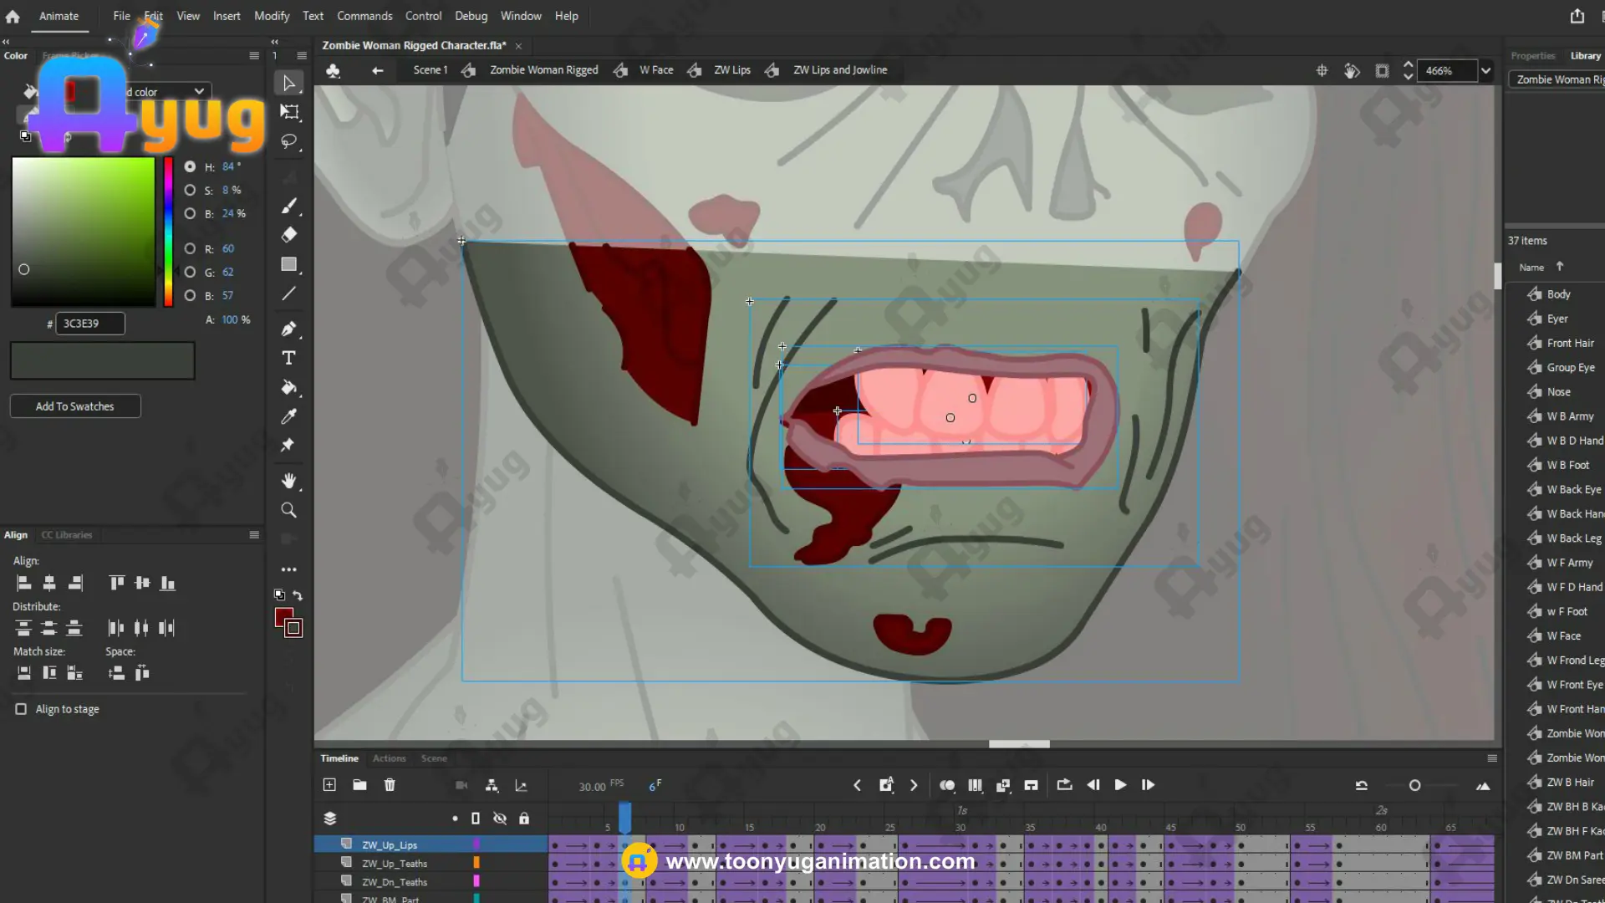Select the Eyedropper tool
Image resolution: width=1605 pixels, height=903 pixels.
click(289, 416)
